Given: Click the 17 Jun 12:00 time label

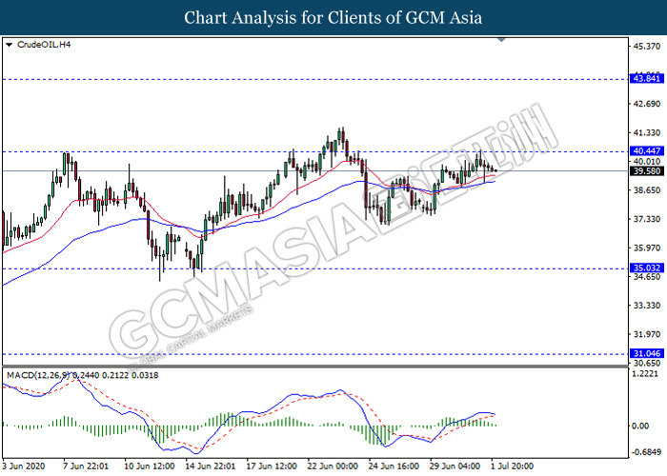Looking at the screenshot, I should click(272, 466).
